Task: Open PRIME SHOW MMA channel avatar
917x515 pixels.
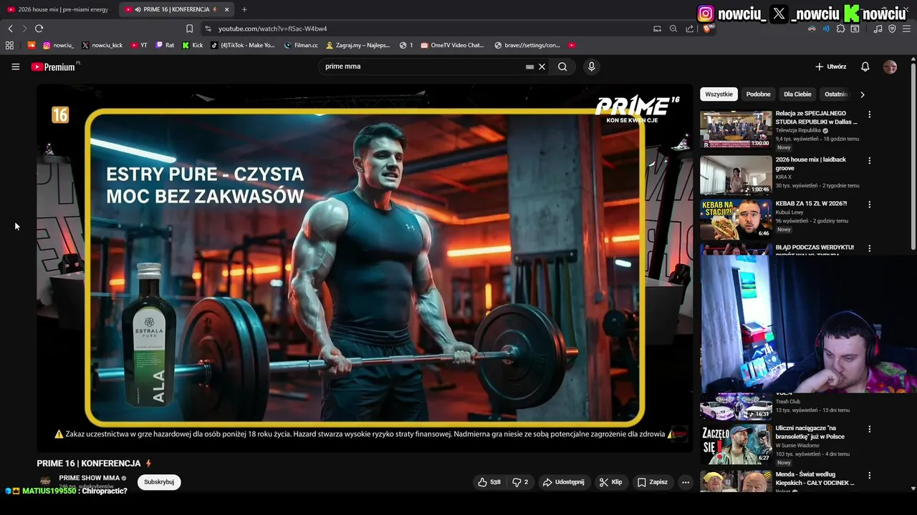Action: [x=45, y=481]
